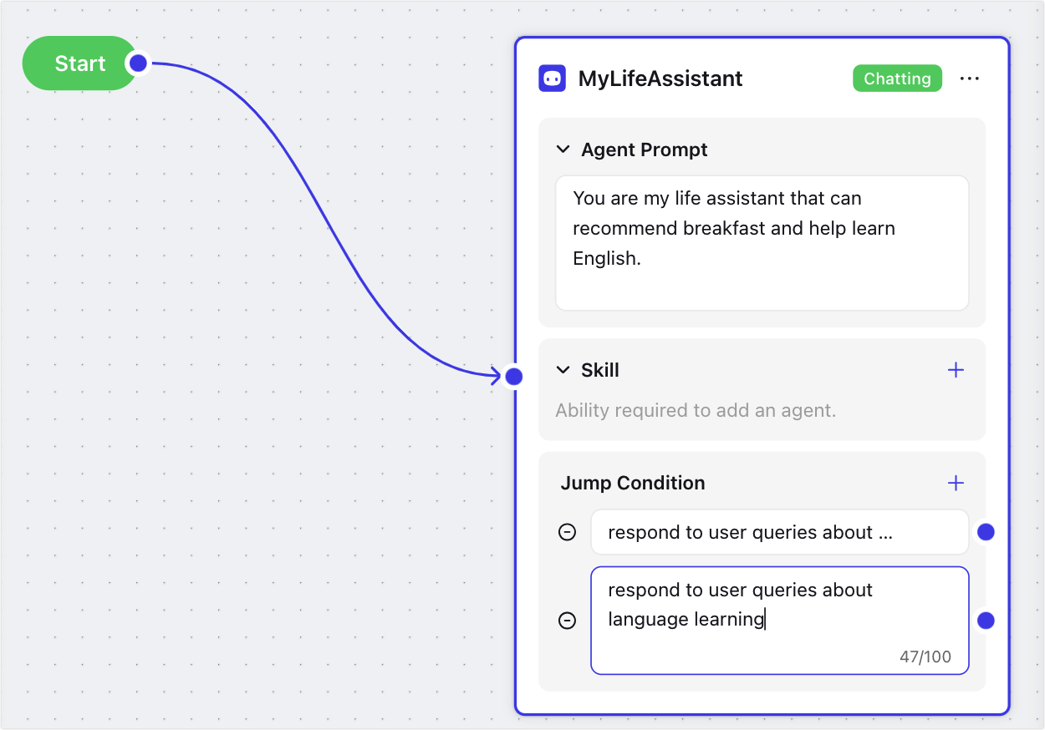Collapse the Agent Prompt section
This screenshot has height=730, width=1045.
[563, 150]
